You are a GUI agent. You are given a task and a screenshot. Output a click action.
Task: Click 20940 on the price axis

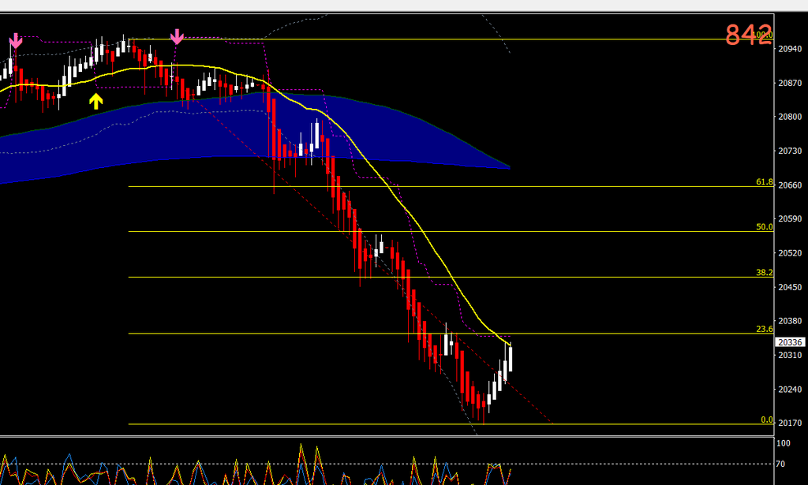(790, 49)
